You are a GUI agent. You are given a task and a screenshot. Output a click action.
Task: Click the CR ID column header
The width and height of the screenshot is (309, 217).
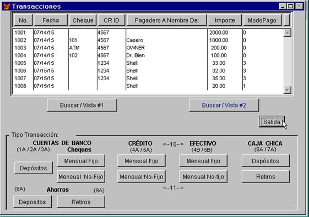(112, 20)
